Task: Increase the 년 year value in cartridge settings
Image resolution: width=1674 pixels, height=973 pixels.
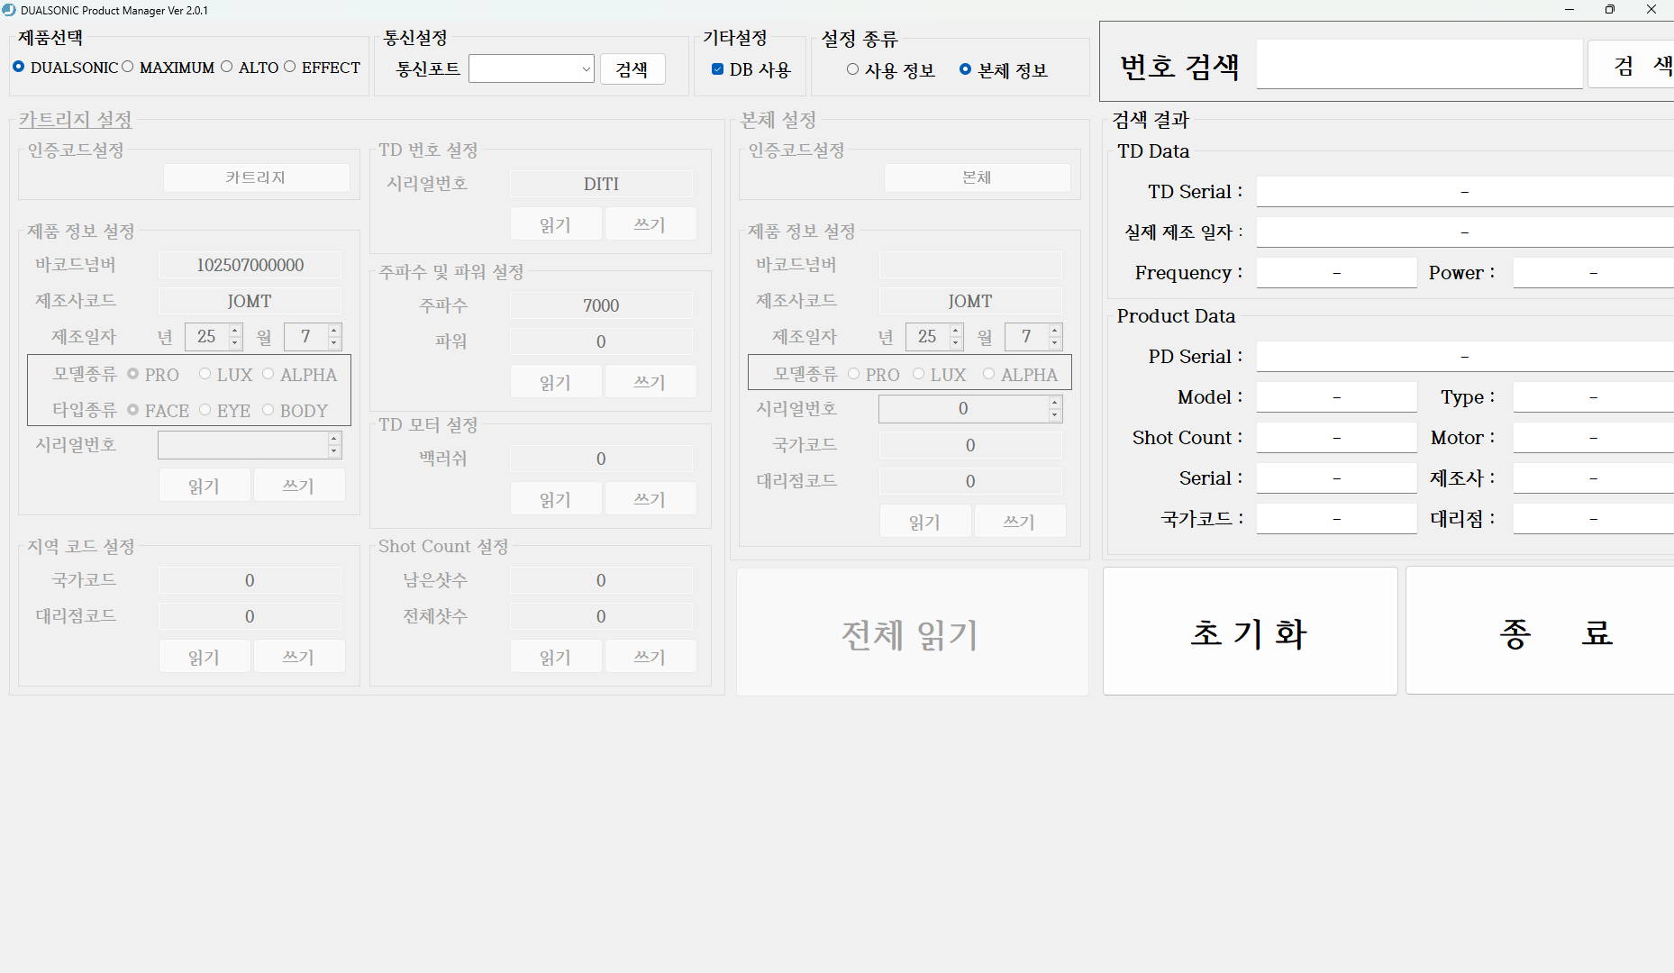Action: pyautogui.click(x=233, y=332)
